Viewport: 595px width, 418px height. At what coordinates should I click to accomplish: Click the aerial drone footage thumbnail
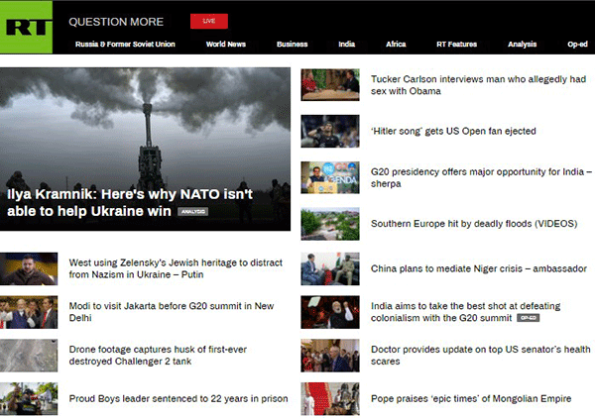29,355
